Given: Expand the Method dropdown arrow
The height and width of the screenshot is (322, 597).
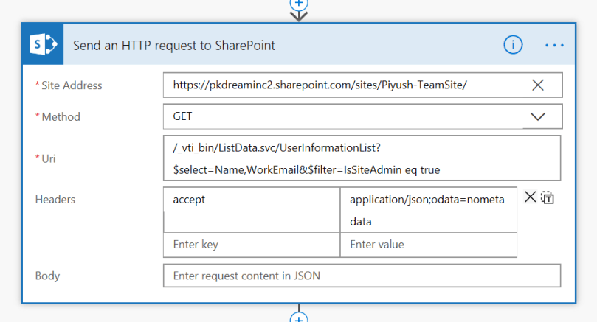Looking at the screenshot, I should [x=538, y=116].
